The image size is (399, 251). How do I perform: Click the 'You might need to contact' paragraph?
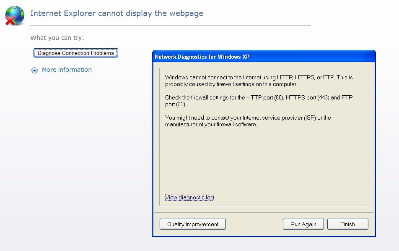click(248, 121)
